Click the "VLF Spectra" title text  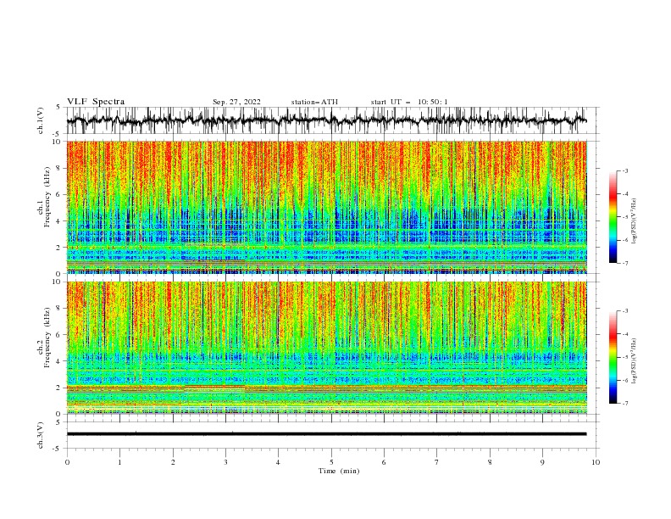click(96, 102)
